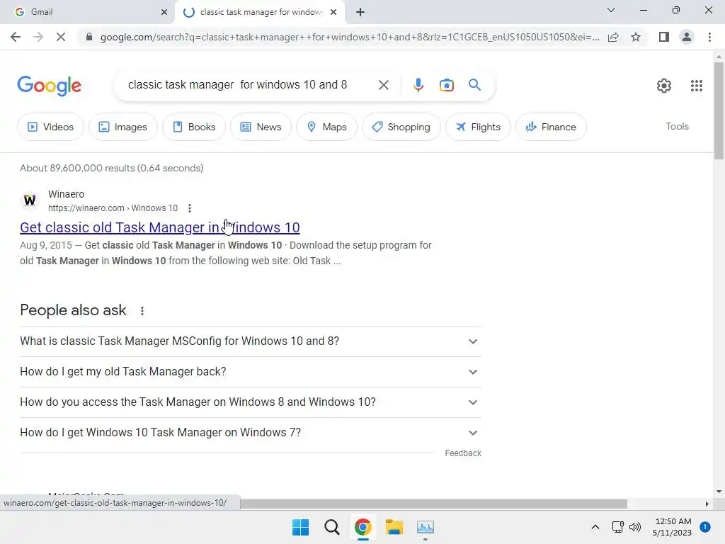Image resolution: width=725 pixels, height=544 pixels.
Task: View site information via padlock icon
Action: click(89, 37)
